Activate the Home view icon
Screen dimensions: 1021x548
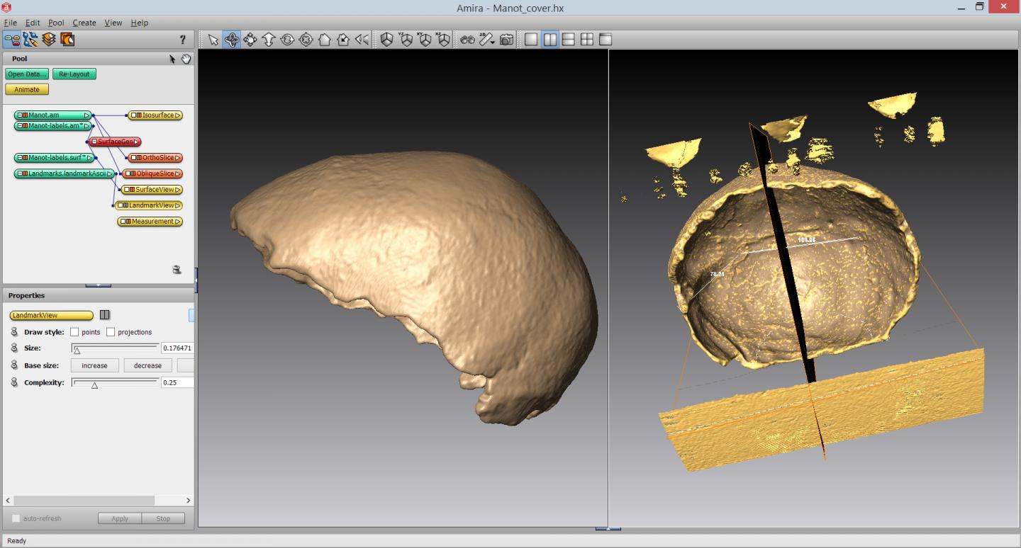pyautogui.click(x=325, y=40)
